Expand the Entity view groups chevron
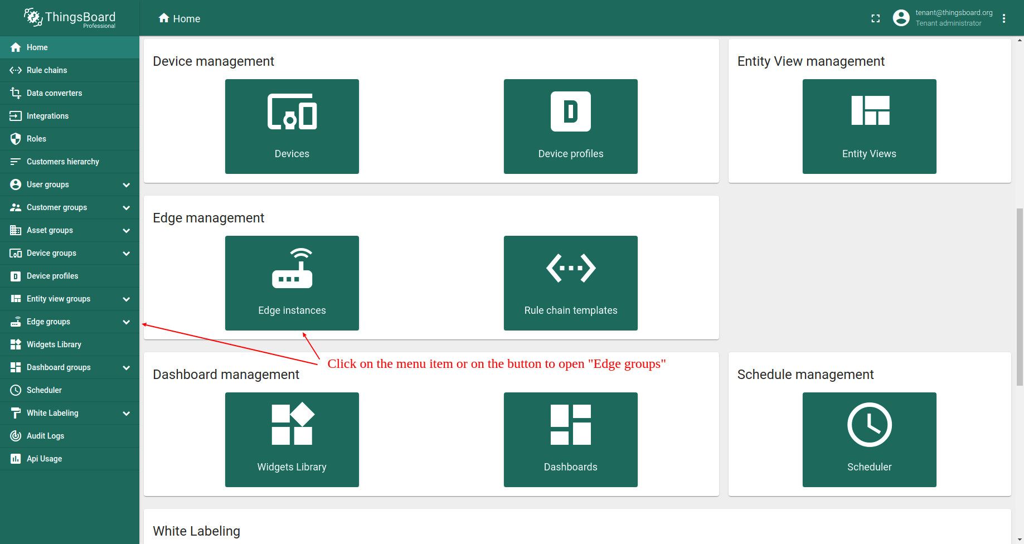Image resolution: width=1024 pixels, height=544 pixels. pyautogui.click(x=127, y=299)
